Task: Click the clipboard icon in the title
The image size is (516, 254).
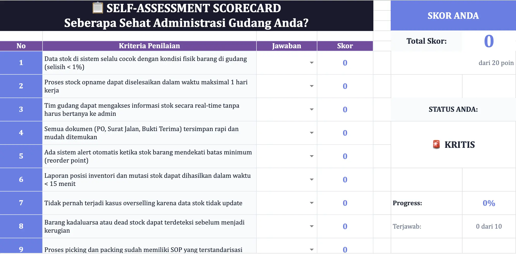Action: (98, 8)
